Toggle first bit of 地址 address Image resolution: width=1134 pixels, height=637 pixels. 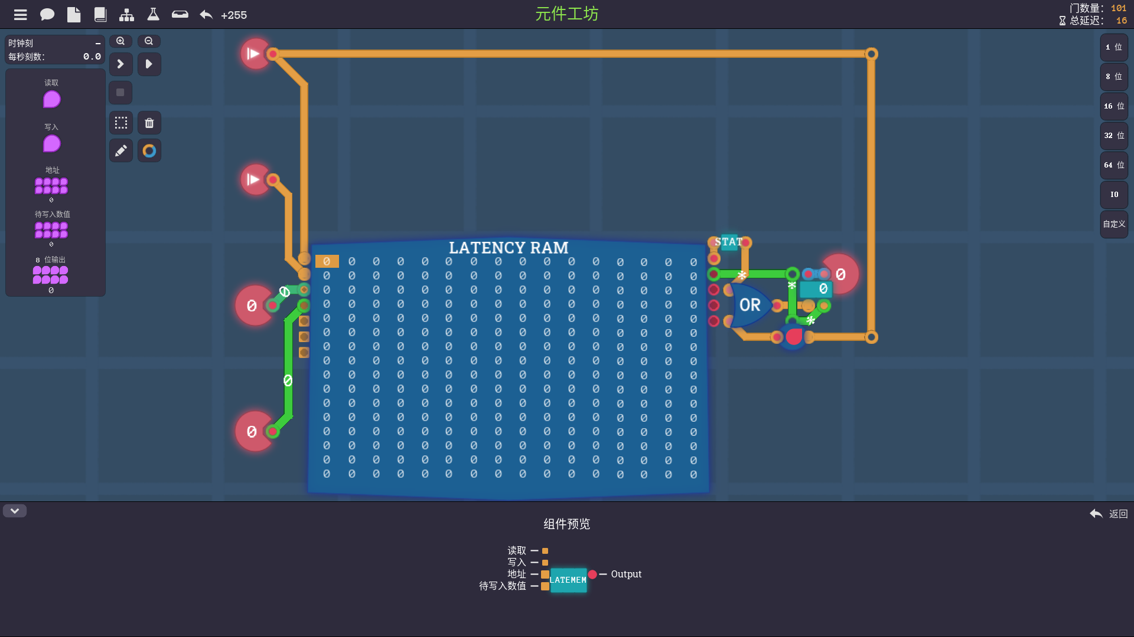(x=39, y=183)
